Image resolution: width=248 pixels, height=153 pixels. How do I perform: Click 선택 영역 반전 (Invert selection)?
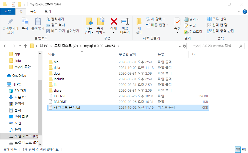[220, 31]
